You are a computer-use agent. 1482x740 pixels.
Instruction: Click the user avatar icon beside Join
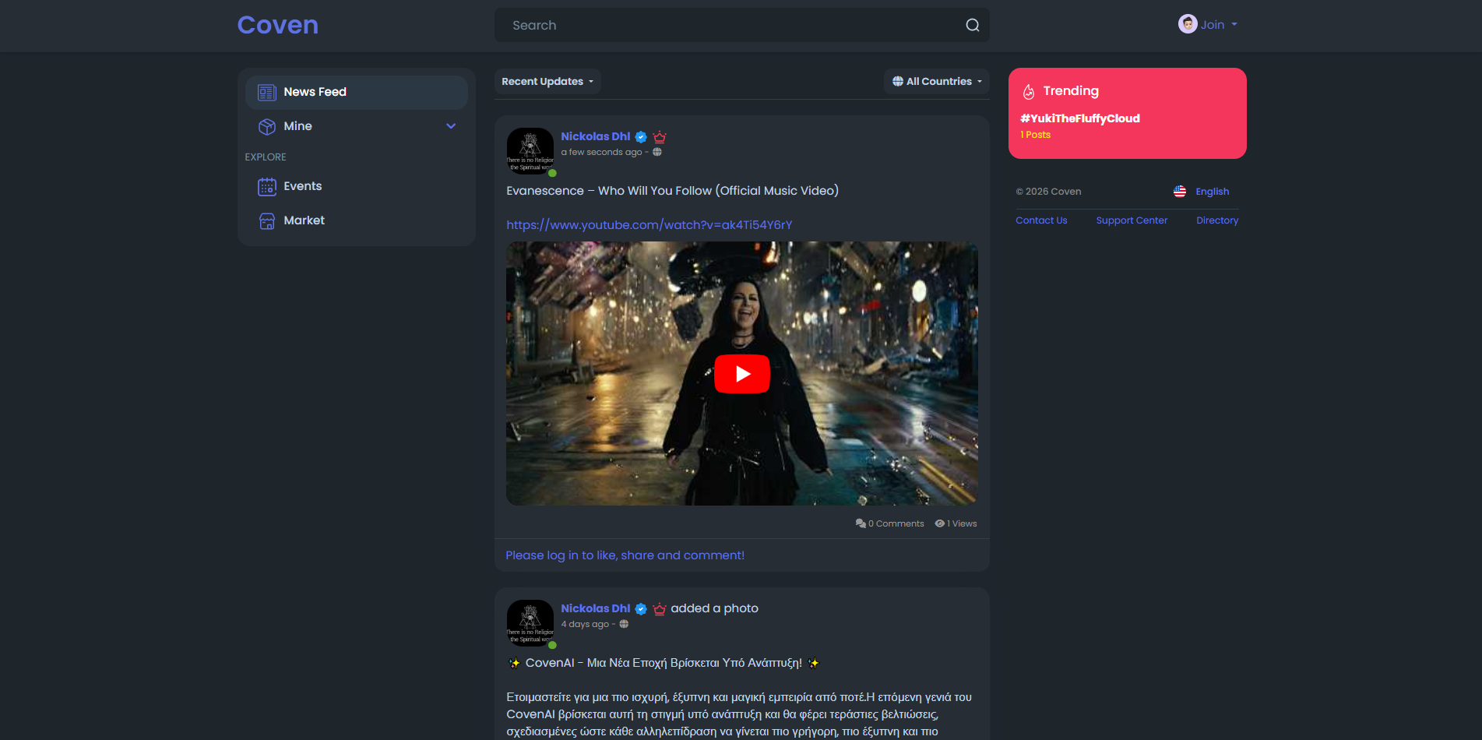click(1188, 24)
